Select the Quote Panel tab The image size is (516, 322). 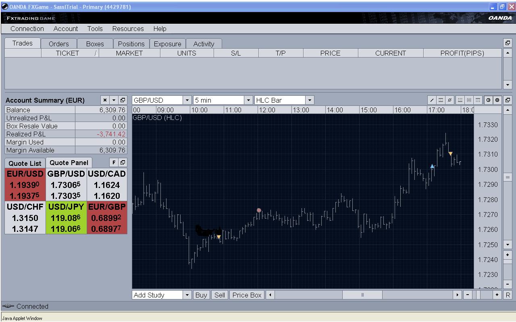click(69, 163)
